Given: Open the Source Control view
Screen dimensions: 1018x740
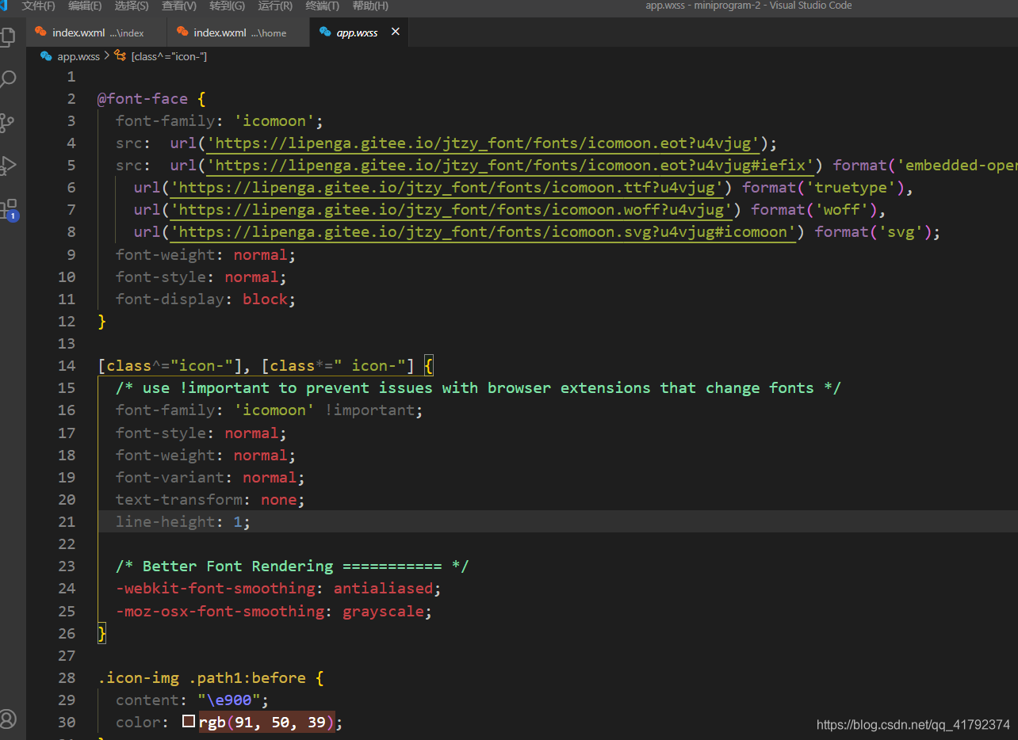Looking at the screenshot, I should point(7,122).
